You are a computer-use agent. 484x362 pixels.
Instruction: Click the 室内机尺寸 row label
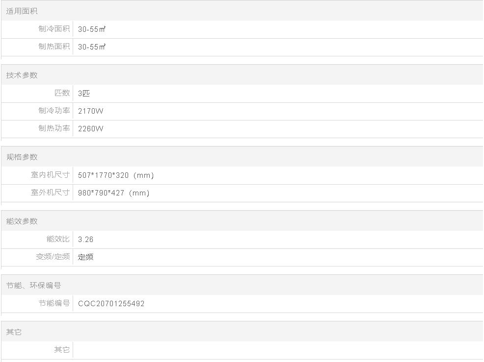coord(50,175)
